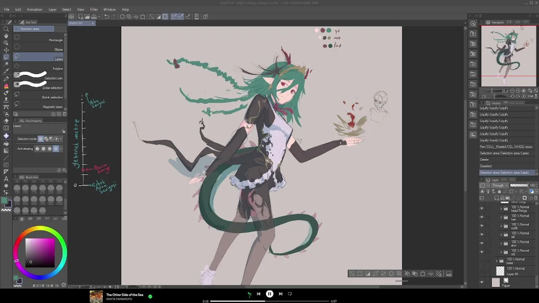Hide the headThings layer folder
The height and width of the screenshot is (303, 539).
(482, 208)
